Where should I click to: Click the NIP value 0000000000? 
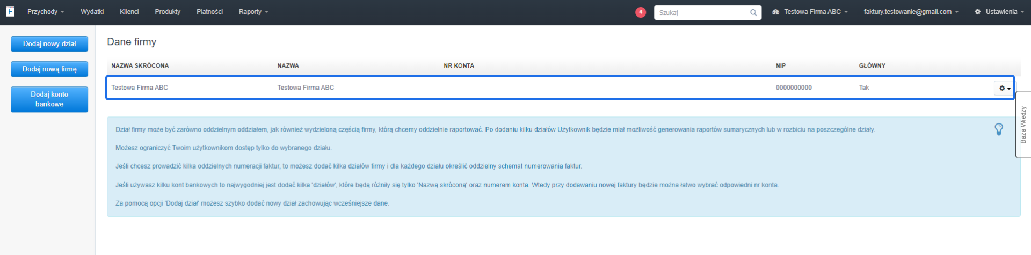(x=794, y=88)
